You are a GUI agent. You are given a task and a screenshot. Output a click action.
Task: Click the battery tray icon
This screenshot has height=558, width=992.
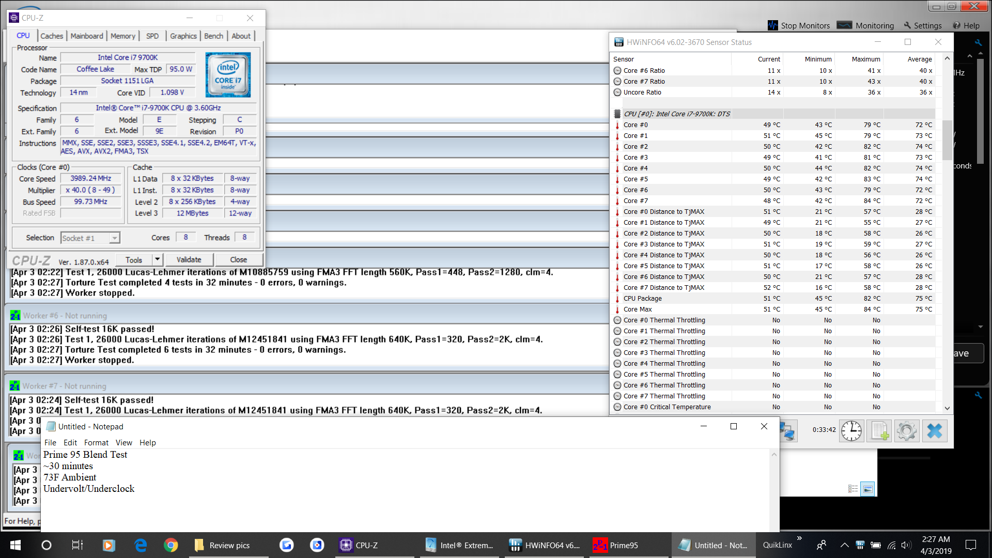coord(876,545)
